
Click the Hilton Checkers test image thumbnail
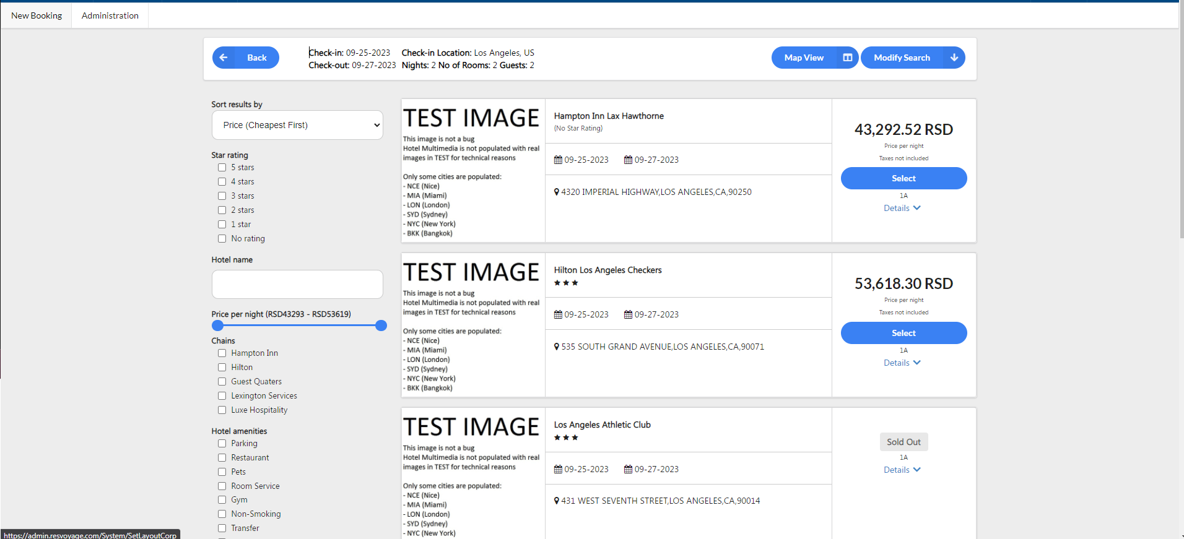click(x=473, y=325)
